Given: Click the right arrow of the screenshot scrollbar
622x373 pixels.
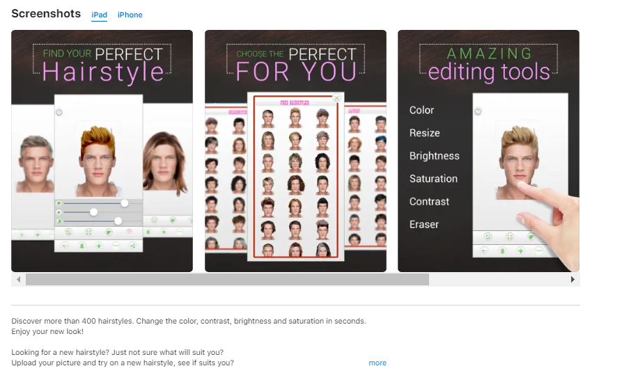Looking at the screenshot, I should 573,280.
